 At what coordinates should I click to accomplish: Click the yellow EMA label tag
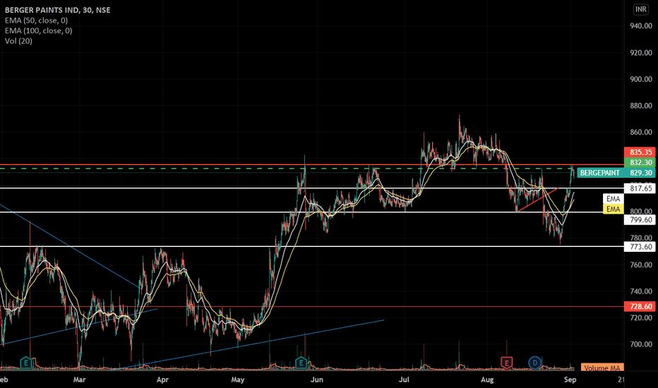click(x=613, y=209)
